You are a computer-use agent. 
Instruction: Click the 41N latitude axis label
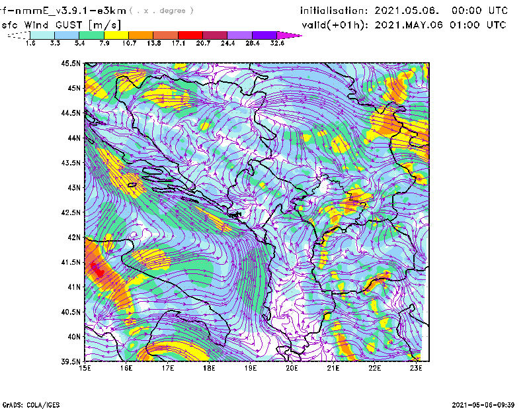(x=74, y=287)
